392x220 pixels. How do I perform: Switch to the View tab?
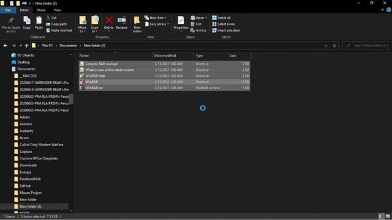57,10
